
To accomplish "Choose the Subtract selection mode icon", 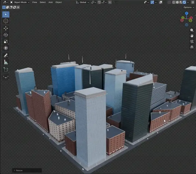I will coord(11,7).
